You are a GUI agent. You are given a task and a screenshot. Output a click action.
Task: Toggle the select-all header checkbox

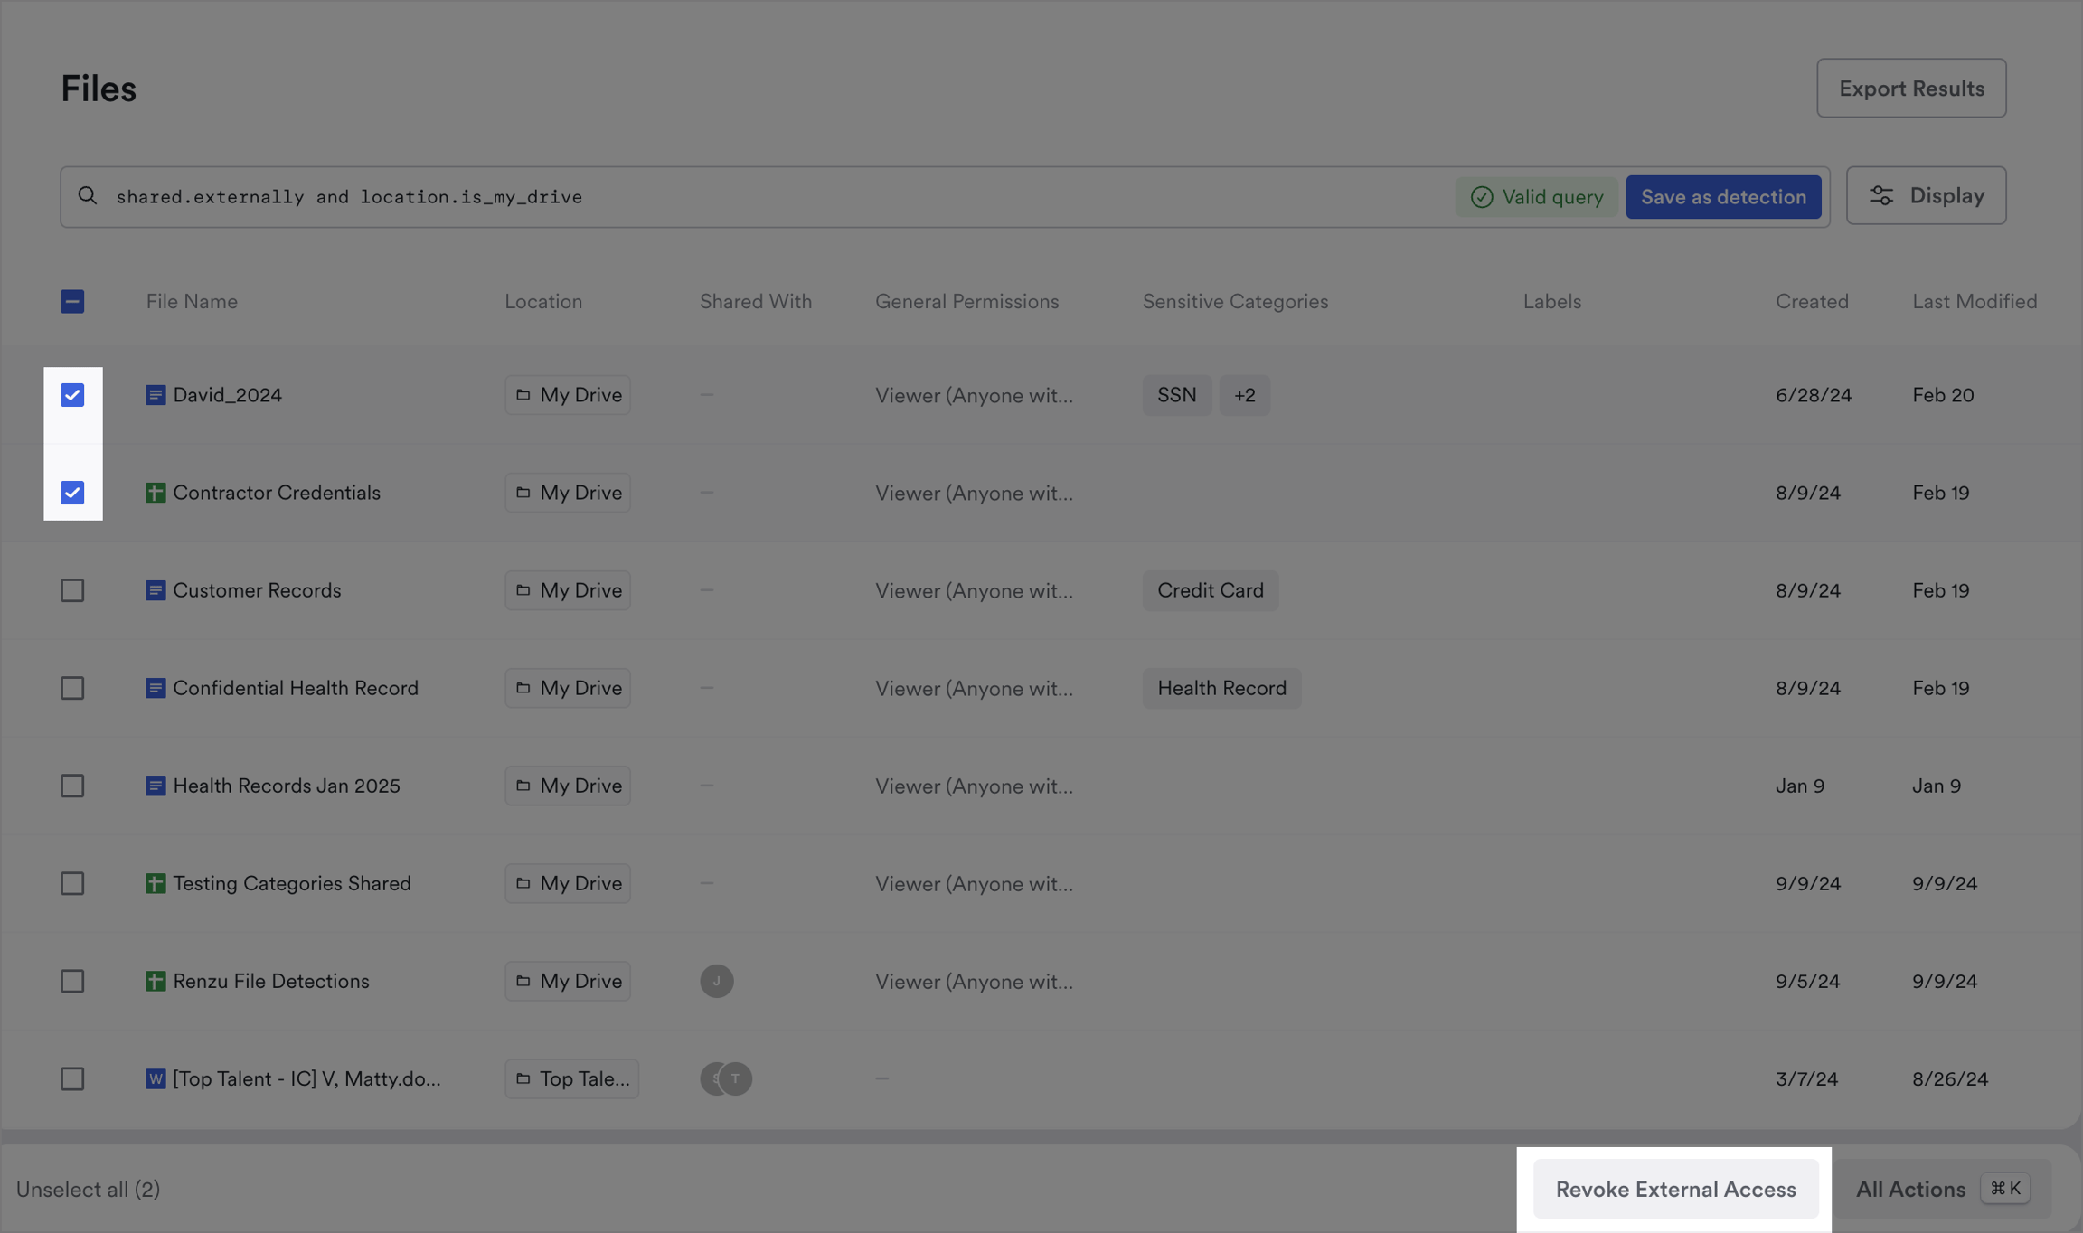[x=72, y=301]
